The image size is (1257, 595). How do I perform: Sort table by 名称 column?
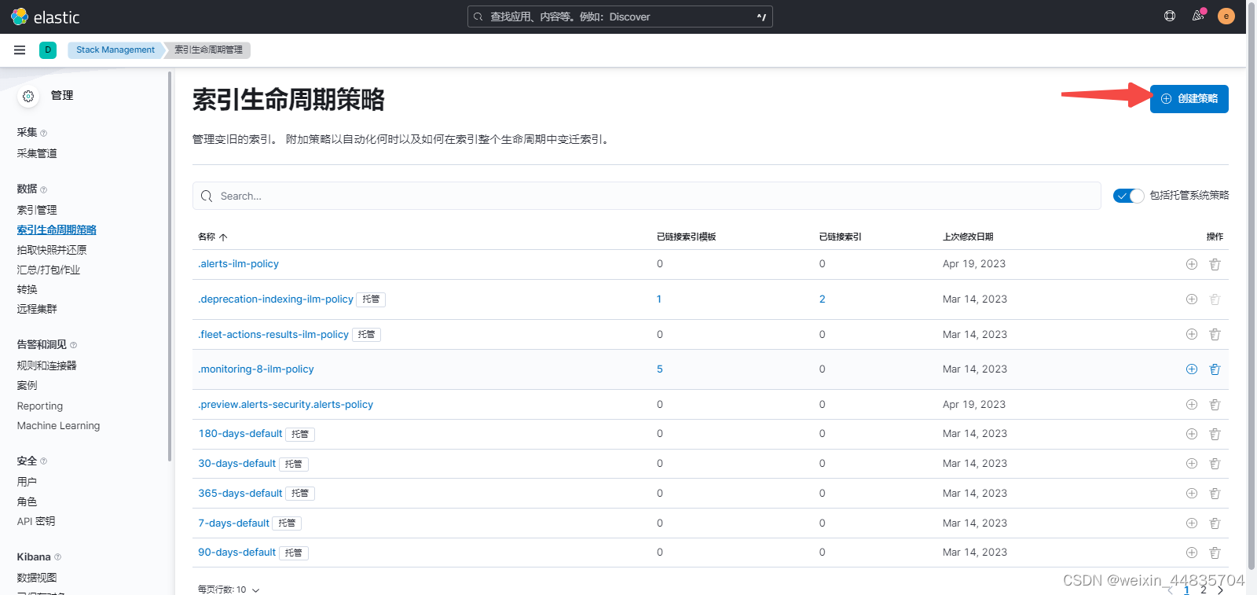point(212,237)
